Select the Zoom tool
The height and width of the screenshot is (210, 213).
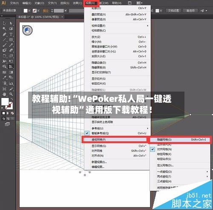(11, 94)
